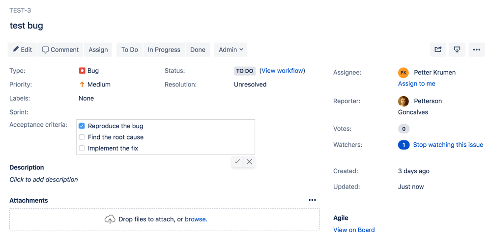Cancel acceptance criteria edit with the X
Viewport: 491px width, 242px height.
(x=249, y=161)
